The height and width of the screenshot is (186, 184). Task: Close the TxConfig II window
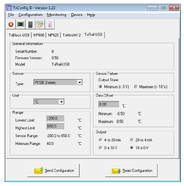pyautogui.click(x=174, y=8)
